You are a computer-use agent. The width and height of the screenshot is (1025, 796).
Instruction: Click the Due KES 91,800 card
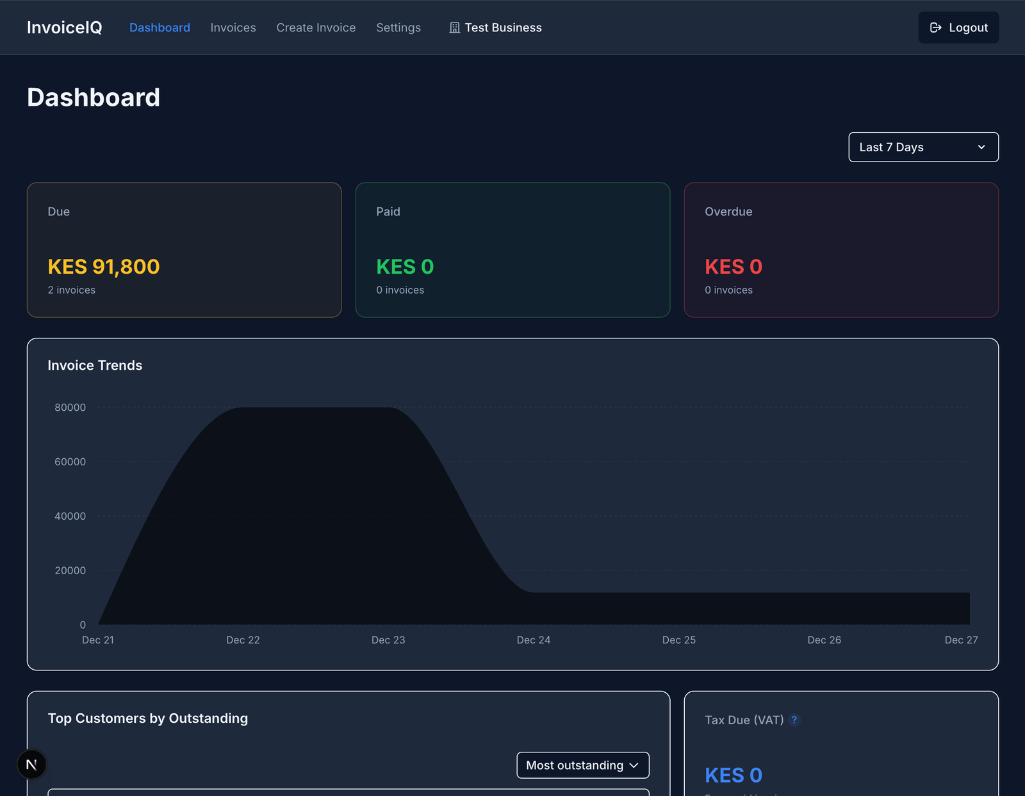coord(184,250)
